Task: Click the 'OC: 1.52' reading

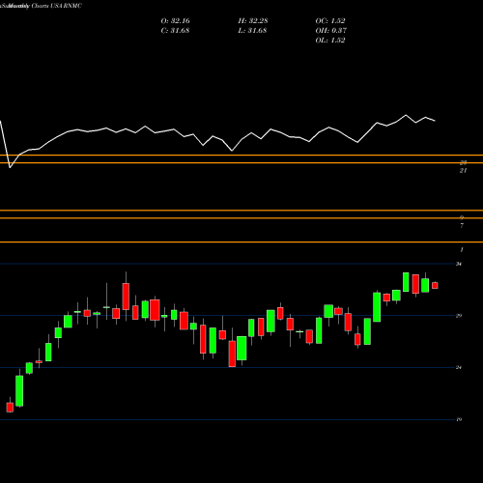Action: point(330,21)
